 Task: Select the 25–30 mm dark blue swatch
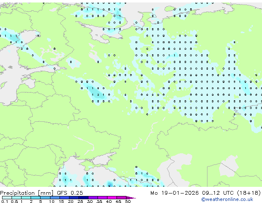pos(83,198)
